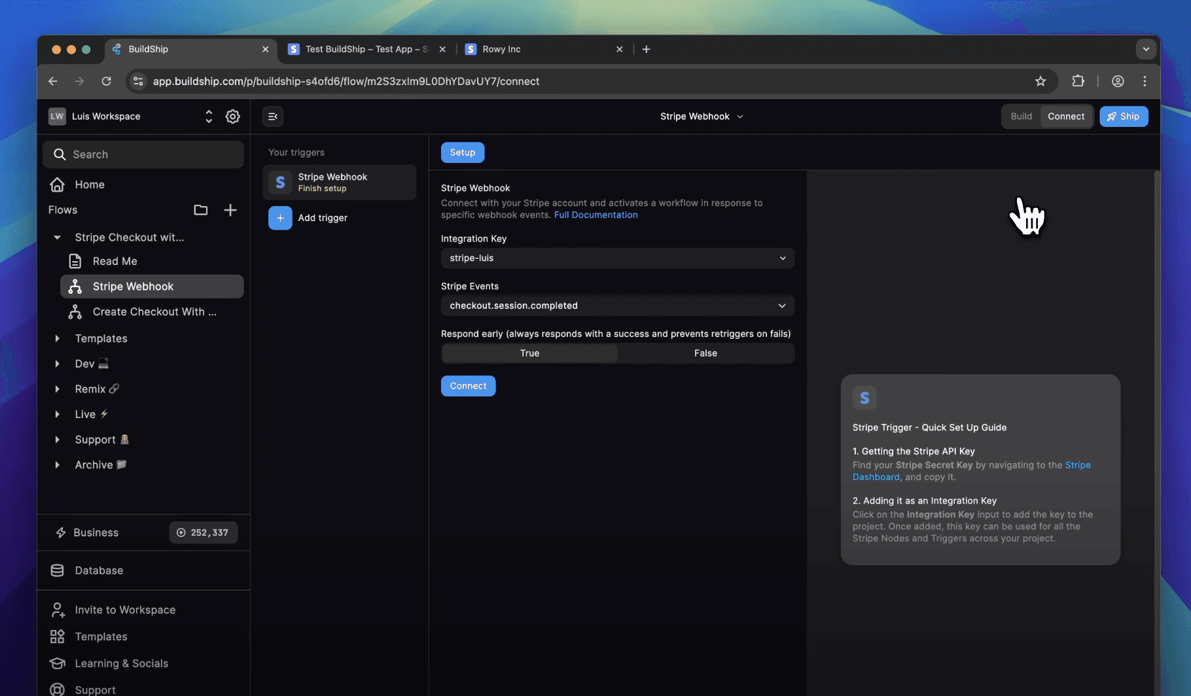Click the Stripe S icon in triggers list
This screenshot has height=696, width=1191.
point(280,182)
